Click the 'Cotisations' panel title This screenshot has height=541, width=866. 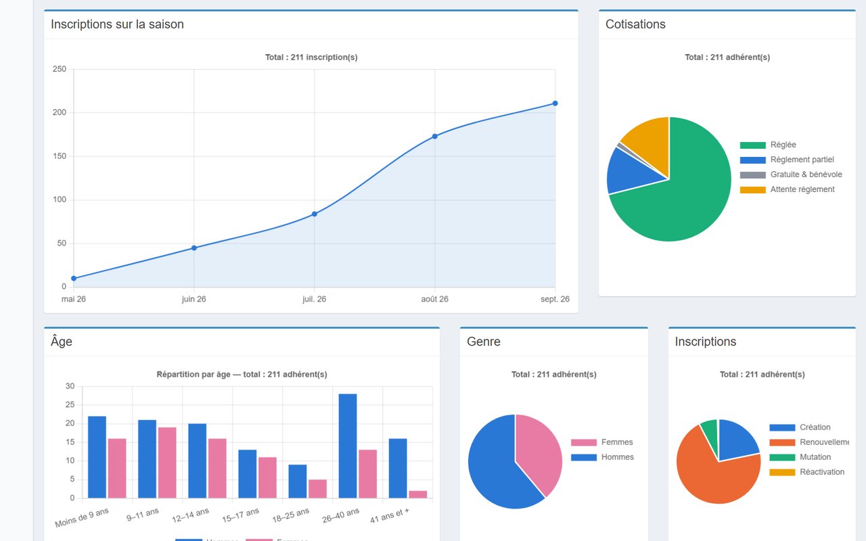[635, 24]
